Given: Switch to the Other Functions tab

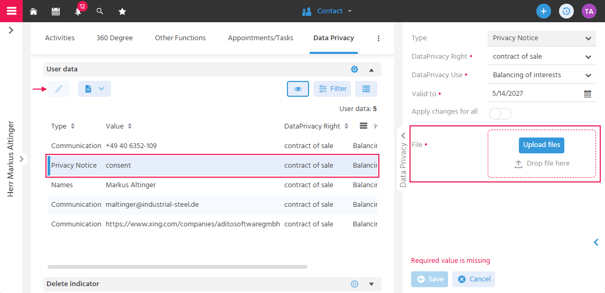Looking at the screenshot, I should 180,38.
